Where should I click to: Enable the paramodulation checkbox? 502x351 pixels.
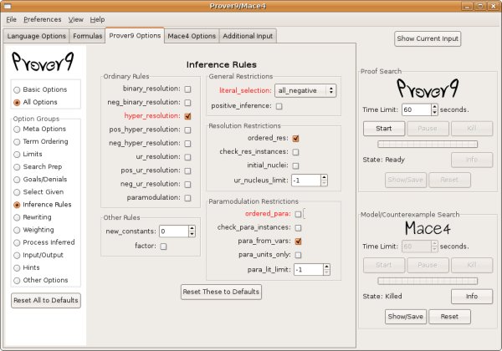(187, 198)
